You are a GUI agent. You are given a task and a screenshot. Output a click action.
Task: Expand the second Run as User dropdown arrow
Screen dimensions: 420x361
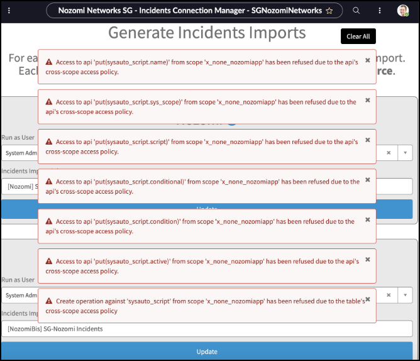point(405,295)
